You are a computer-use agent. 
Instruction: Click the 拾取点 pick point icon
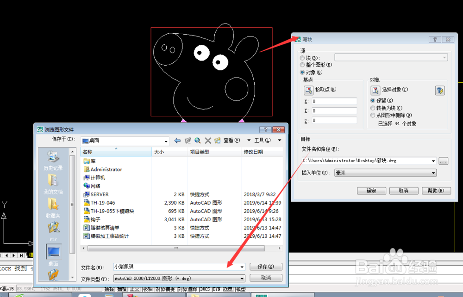click(308, 90)
